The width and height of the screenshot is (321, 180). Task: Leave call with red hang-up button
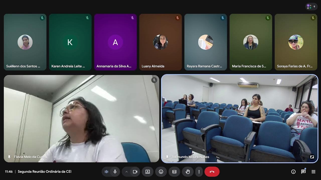coord(212,172)
